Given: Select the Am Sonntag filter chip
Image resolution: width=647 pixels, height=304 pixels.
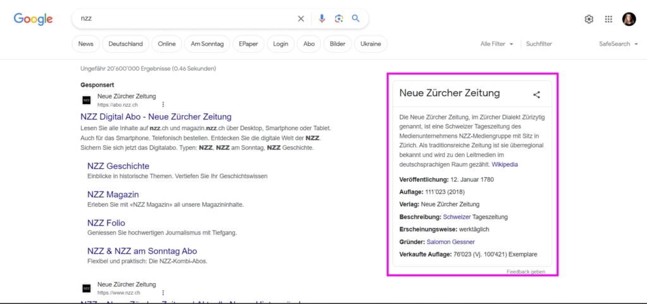Looking at the screenshot, I should tap(207, 44).
